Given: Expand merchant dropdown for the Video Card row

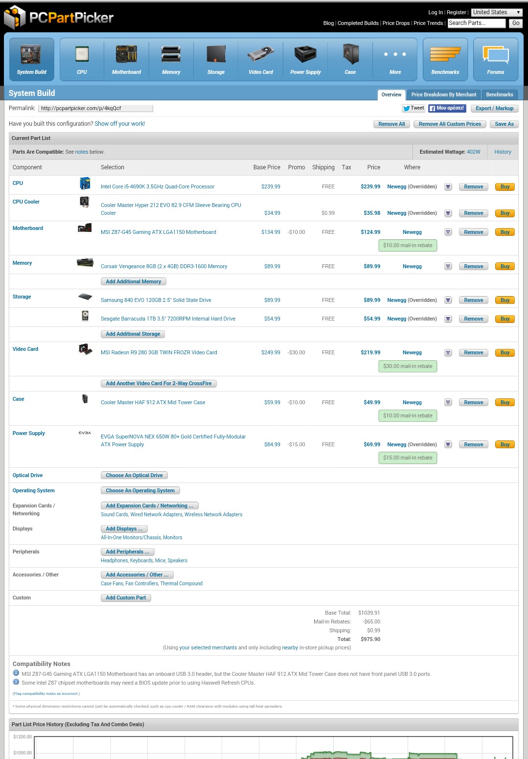Looking at the screenshot, I should pos(448,353).
